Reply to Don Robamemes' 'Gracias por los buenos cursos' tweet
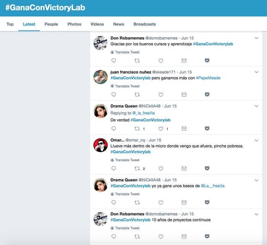The width and height of the screenshot is (267, 245). coord(114,61)
